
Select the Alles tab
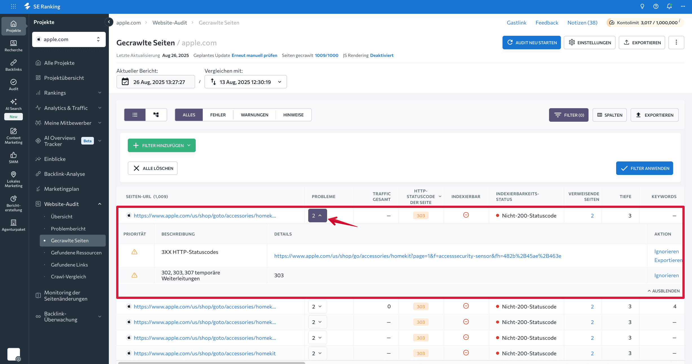[189, 115]
